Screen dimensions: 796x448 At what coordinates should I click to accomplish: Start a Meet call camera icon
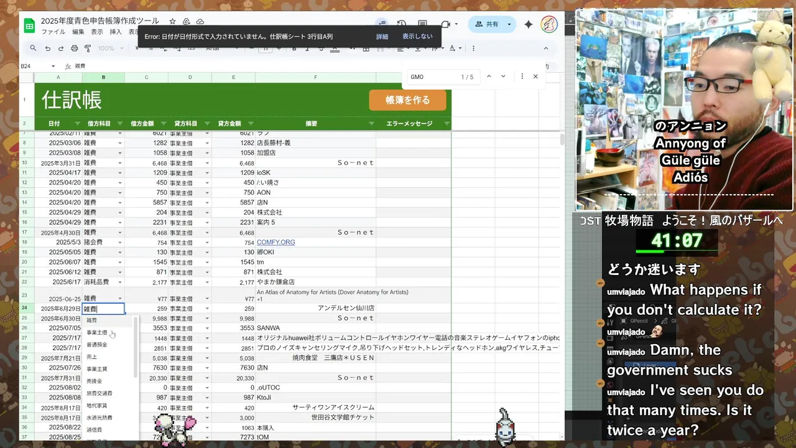(445, 24)
